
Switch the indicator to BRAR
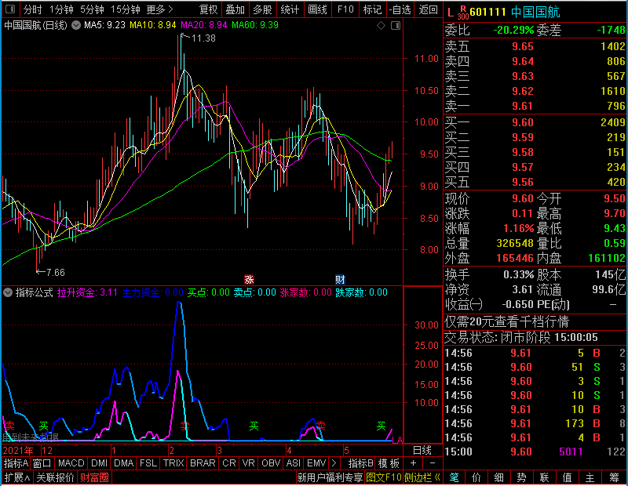(x=203, y=463)
